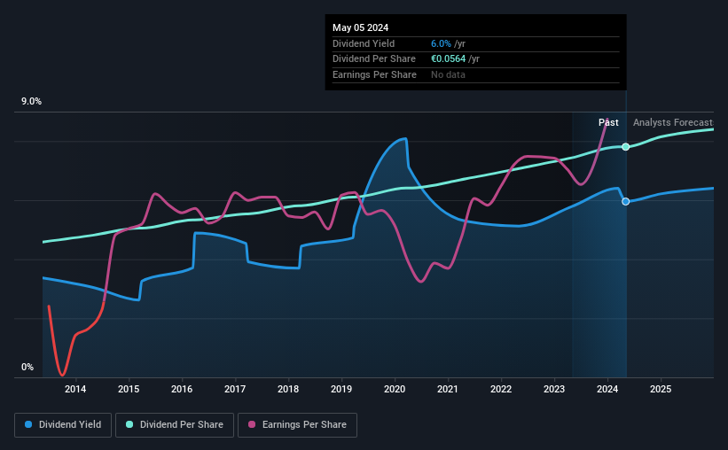The image size is (728, 450).
Task: Click the 'Analysts Forecasts' label
Action: click(673, 122)
